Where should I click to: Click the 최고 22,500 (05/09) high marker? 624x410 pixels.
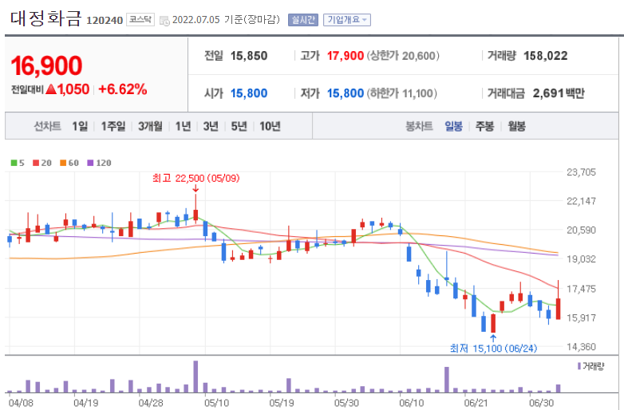coord(195,178)
